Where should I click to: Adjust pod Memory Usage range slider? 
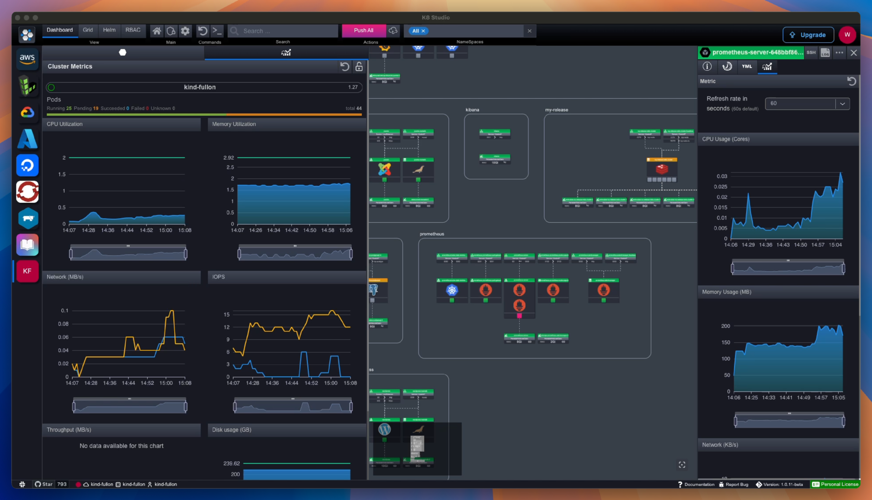[789, 421]
